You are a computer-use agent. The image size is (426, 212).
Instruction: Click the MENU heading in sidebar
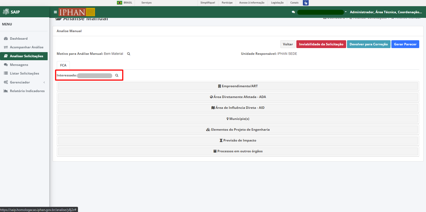pos(7,24)
